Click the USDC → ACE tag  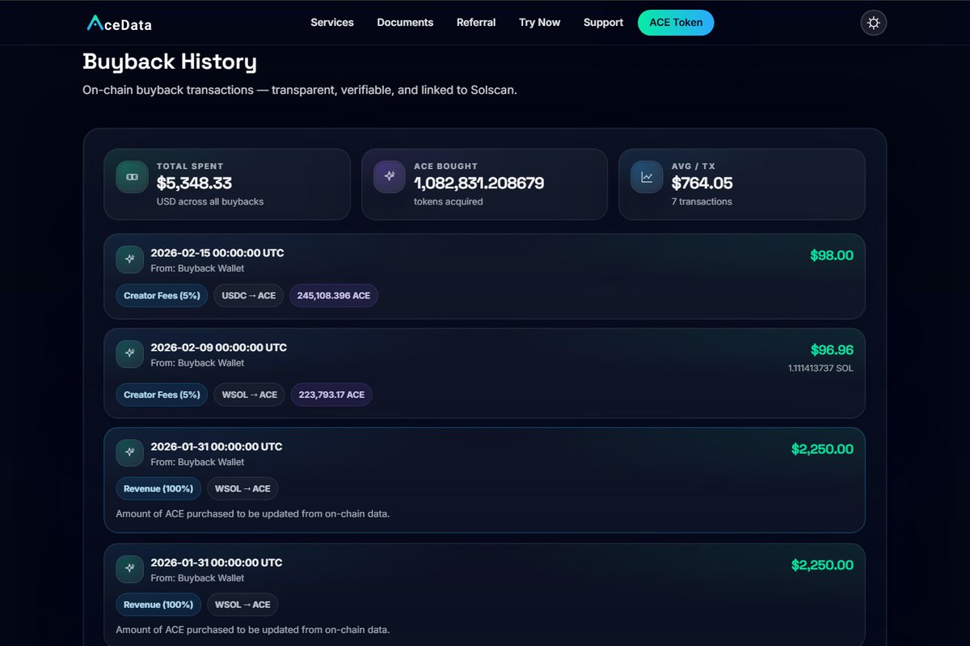tap(249, 296)
